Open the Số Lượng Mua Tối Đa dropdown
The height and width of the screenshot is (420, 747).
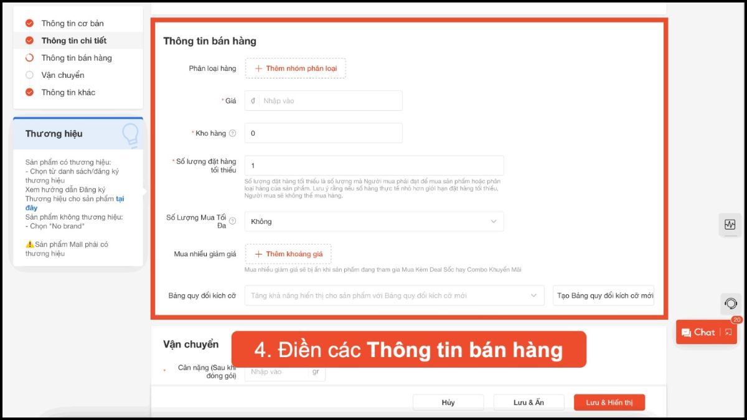(374, 222)
